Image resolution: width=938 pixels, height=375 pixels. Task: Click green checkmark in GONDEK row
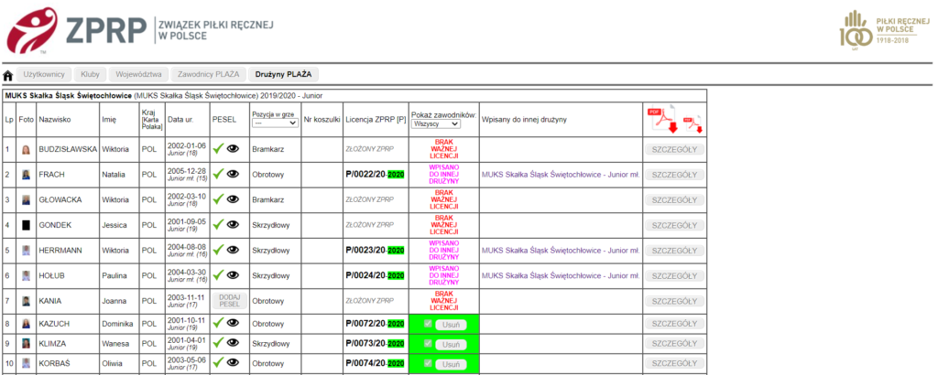pos(218,224)
